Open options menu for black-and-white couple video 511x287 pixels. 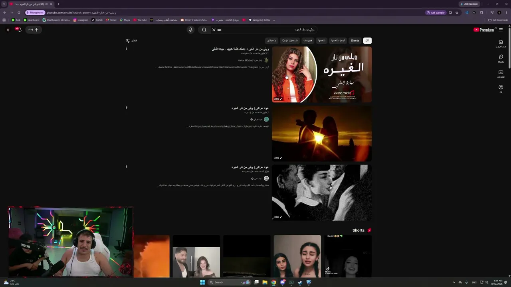[126, 167]
